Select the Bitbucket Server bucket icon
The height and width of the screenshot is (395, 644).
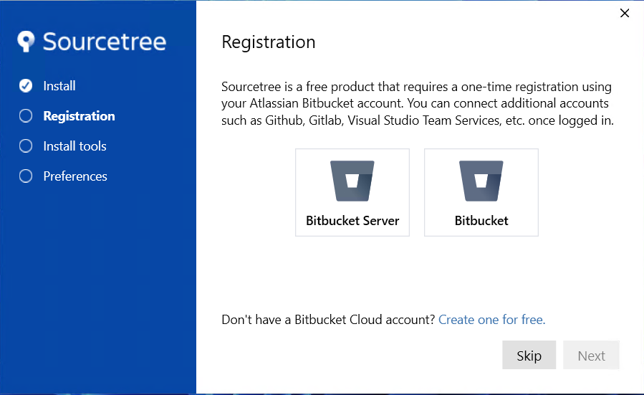tap(352, 181)
